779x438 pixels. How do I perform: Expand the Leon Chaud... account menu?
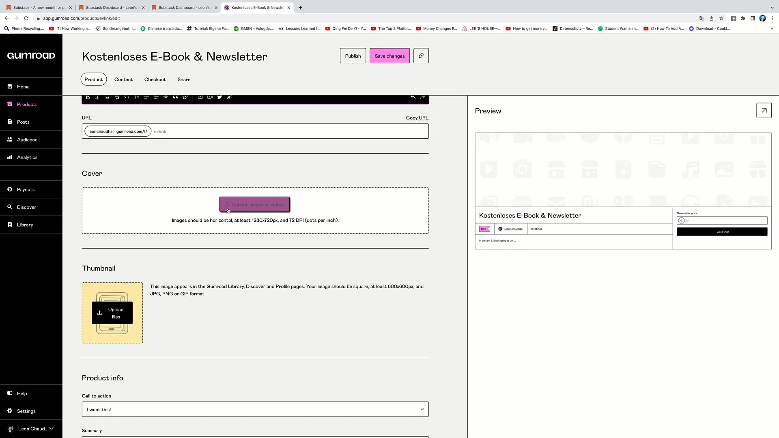point(31,429)
